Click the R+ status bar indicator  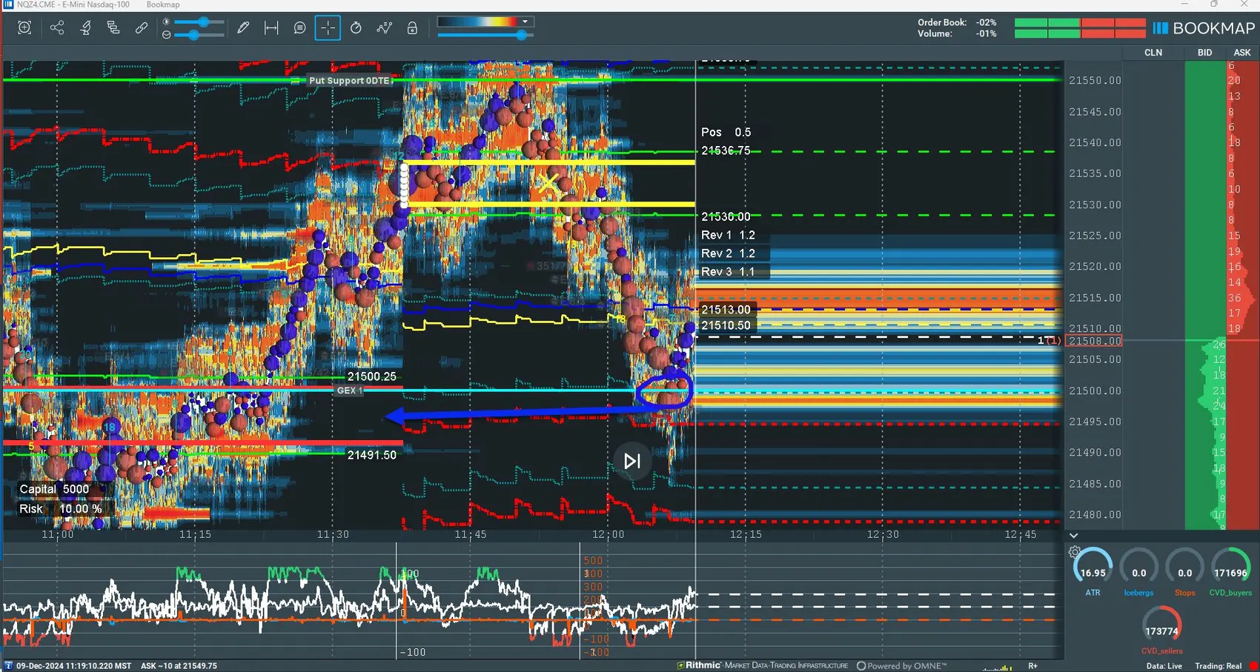[1032, 666]
